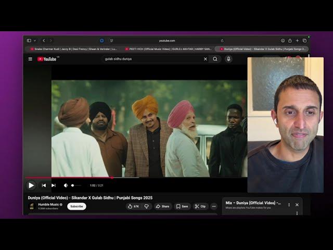This screenshot has width=333, height=250.
Task: Close the Mix – Duniya playlist panel
Action: pyautogui.click(x=297, y=205)
